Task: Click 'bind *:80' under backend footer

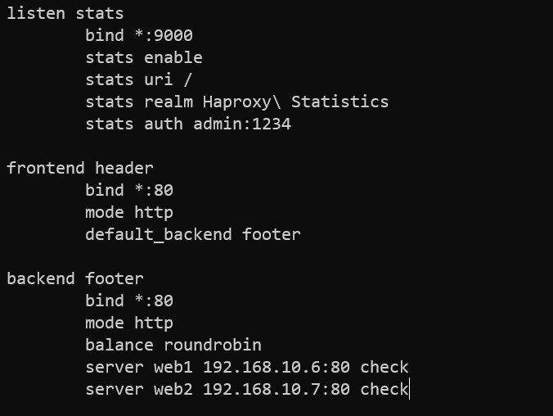Action: tap(129, 301)
